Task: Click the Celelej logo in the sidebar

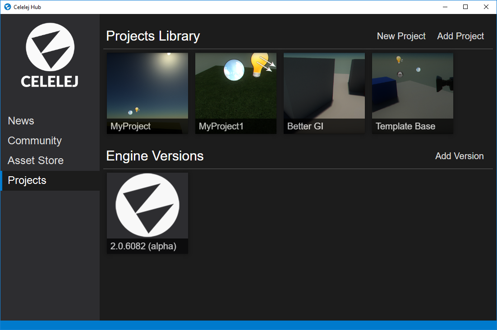Action: click(x=49, y=55)
